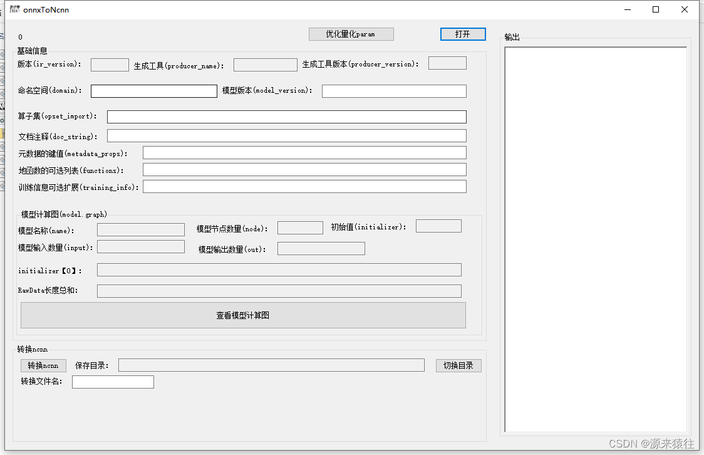Click the 保存目录 path field
The width and height of the screenshot is (704, 455).
(272, 365)
